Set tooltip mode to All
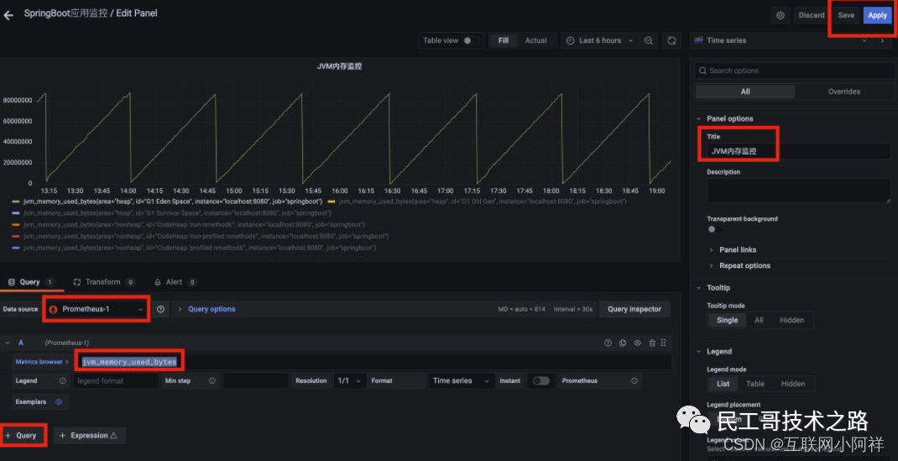This screenshot has width=898, height=461. point(759,320)
